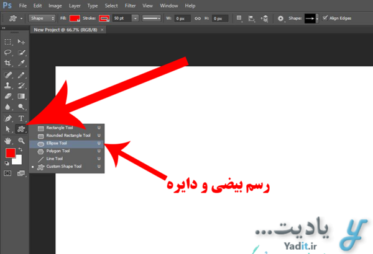
Task: Select the Horizontal Type tool
Action: [21, 118]
